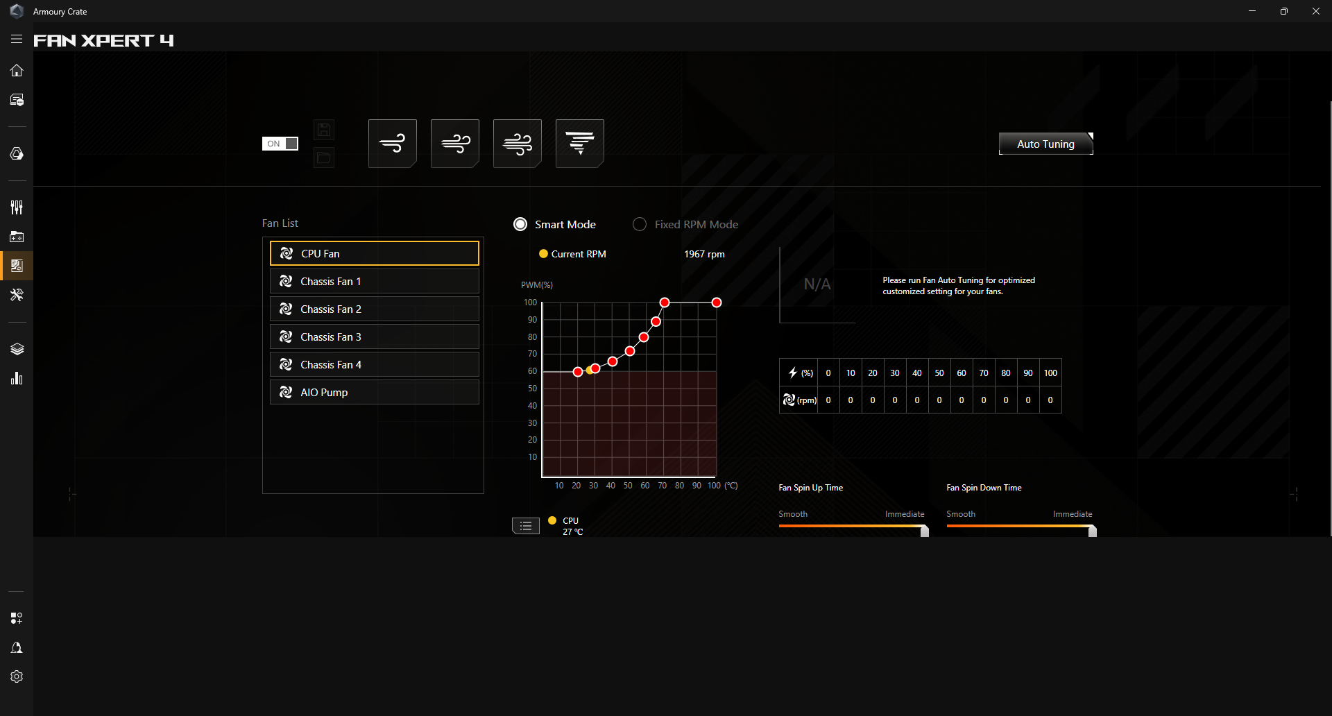Select Chassis Fan 3 in the Fan List
The image size is (1332, 716).
tap(375, 336)
